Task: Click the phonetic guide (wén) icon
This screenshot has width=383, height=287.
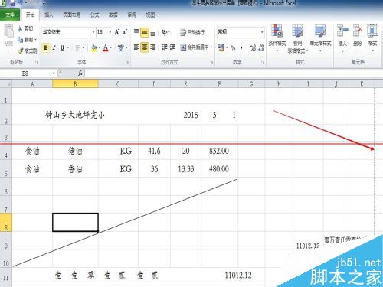Action: [x=121, y=47]
